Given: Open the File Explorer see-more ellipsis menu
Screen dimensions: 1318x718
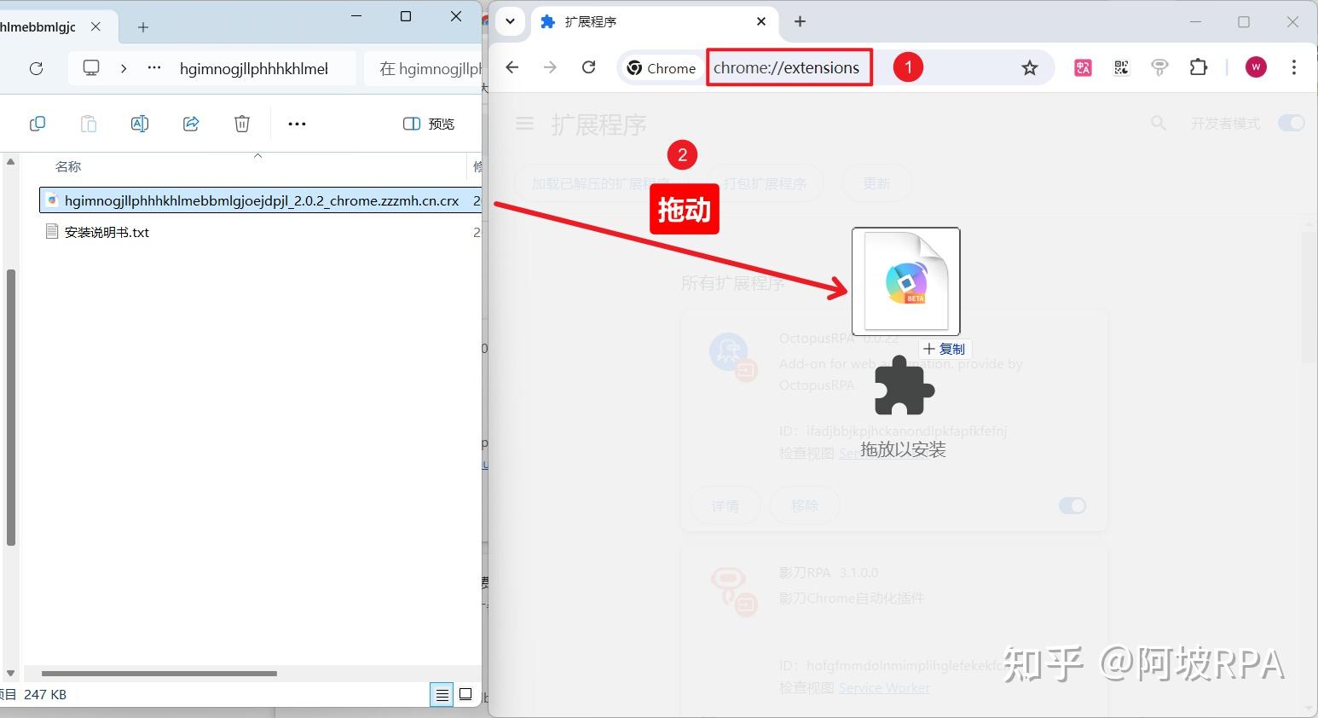Looking at the screenshot, I should [296, 124].
